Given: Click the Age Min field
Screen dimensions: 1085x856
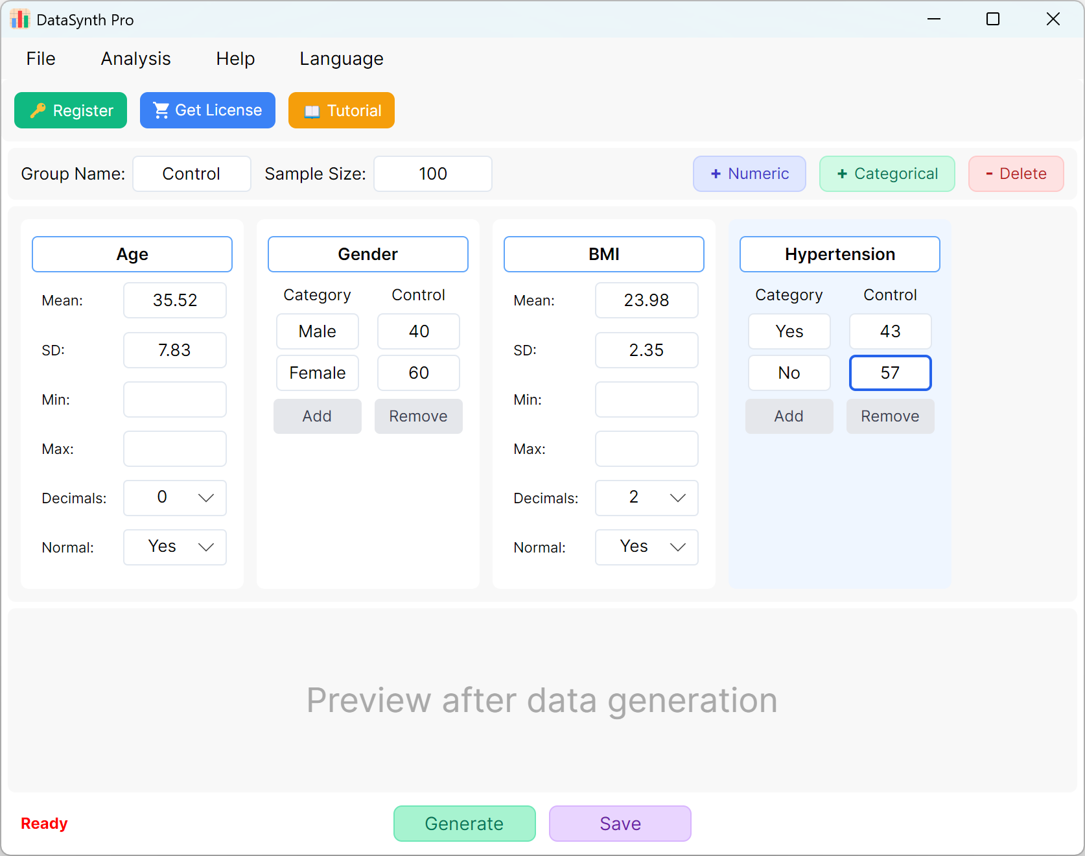Looking at the screenshot, I should click(x=175, y=399).
